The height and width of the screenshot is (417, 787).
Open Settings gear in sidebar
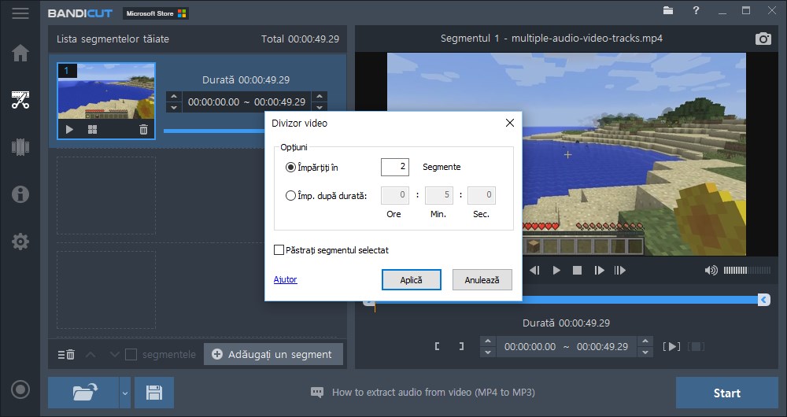click(20, 242)
